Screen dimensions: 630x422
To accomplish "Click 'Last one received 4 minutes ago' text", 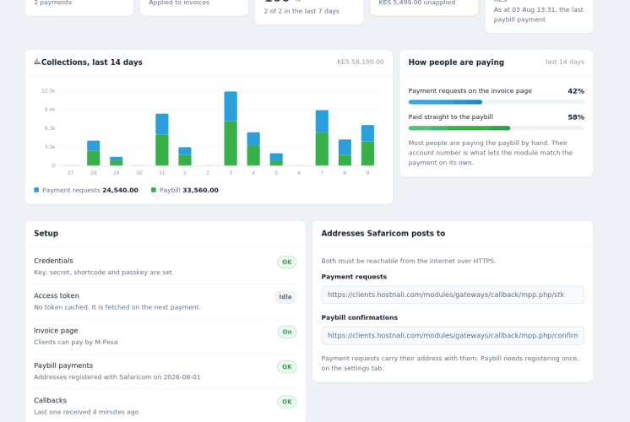I will pos(86,412).
